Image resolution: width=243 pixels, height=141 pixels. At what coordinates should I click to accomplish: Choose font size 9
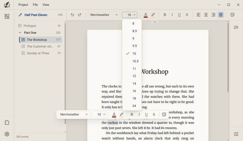132,39
